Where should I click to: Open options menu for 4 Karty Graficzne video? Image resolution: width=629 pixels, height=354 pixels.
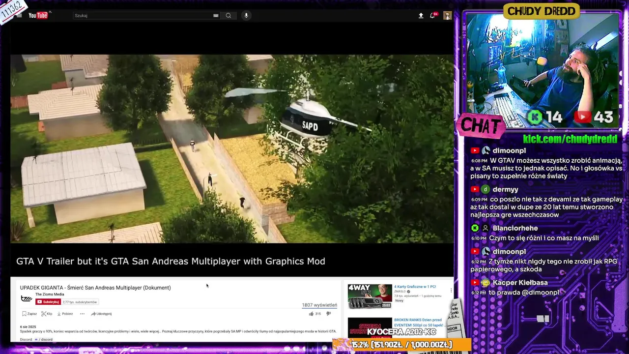(x=451, y=290)
